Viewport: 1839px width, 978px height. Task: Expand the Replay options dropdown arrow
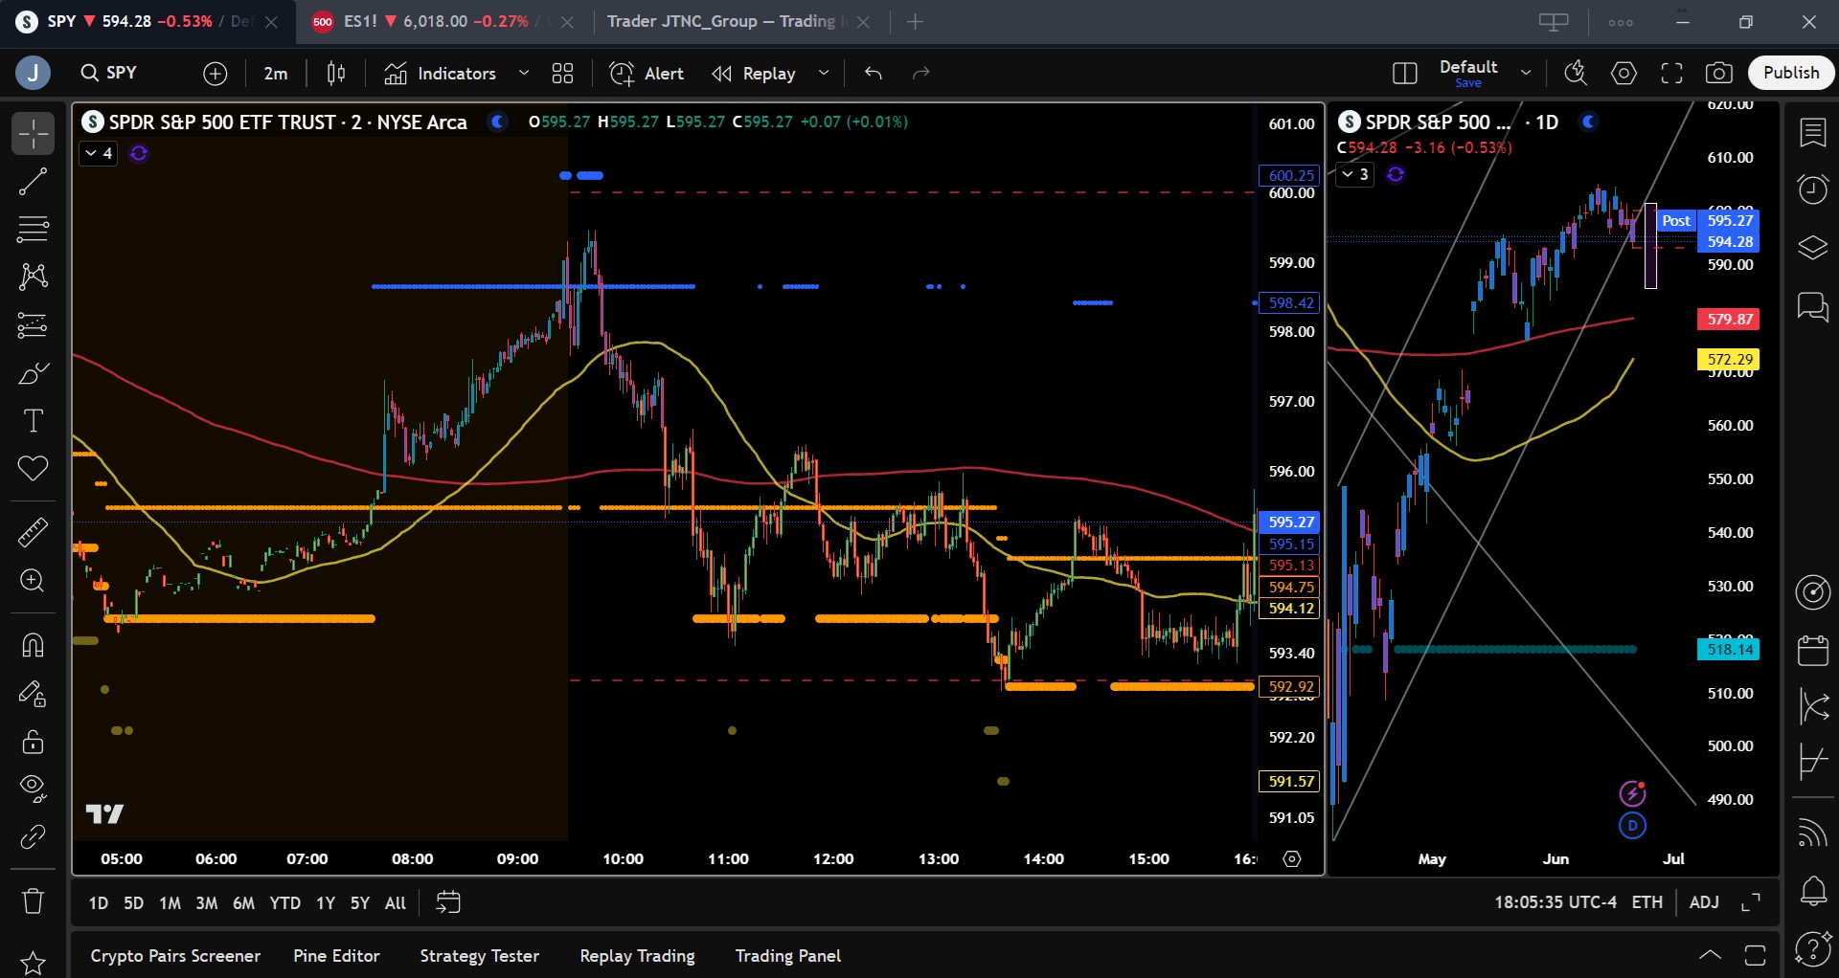point(823,74)
